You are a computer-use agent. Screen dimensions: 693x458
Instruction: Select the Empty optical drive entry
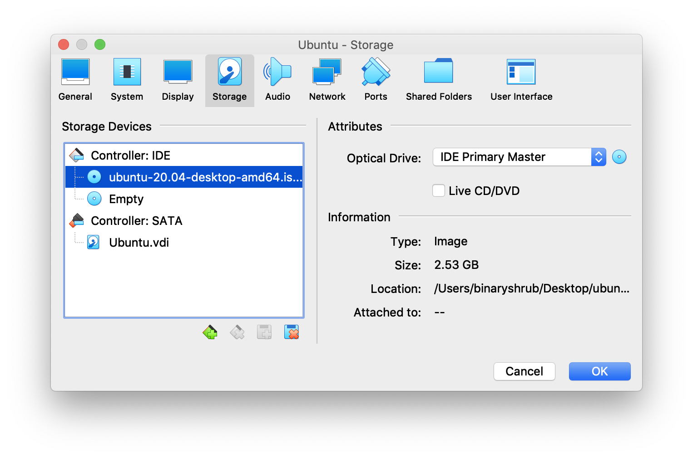[x=184, y=199]
